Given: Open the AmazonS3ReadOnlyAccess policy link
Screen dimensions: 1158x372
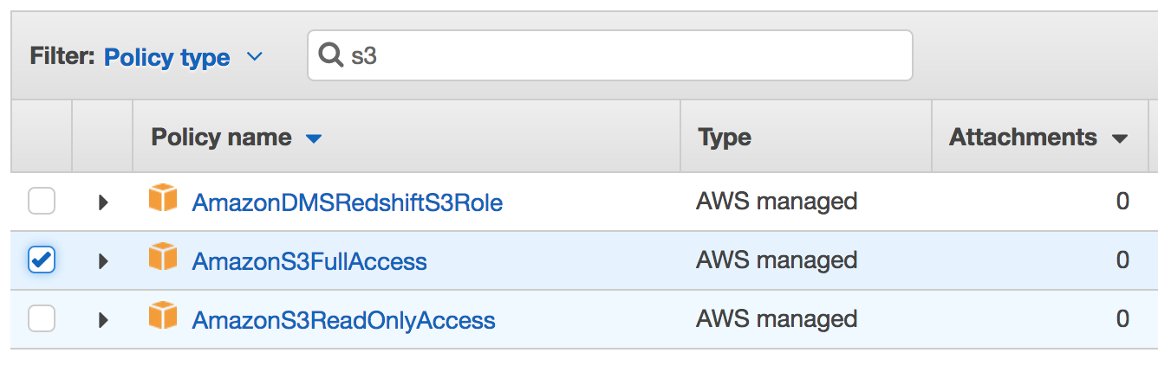Looking at the screenshot, I should coord(343,320).
